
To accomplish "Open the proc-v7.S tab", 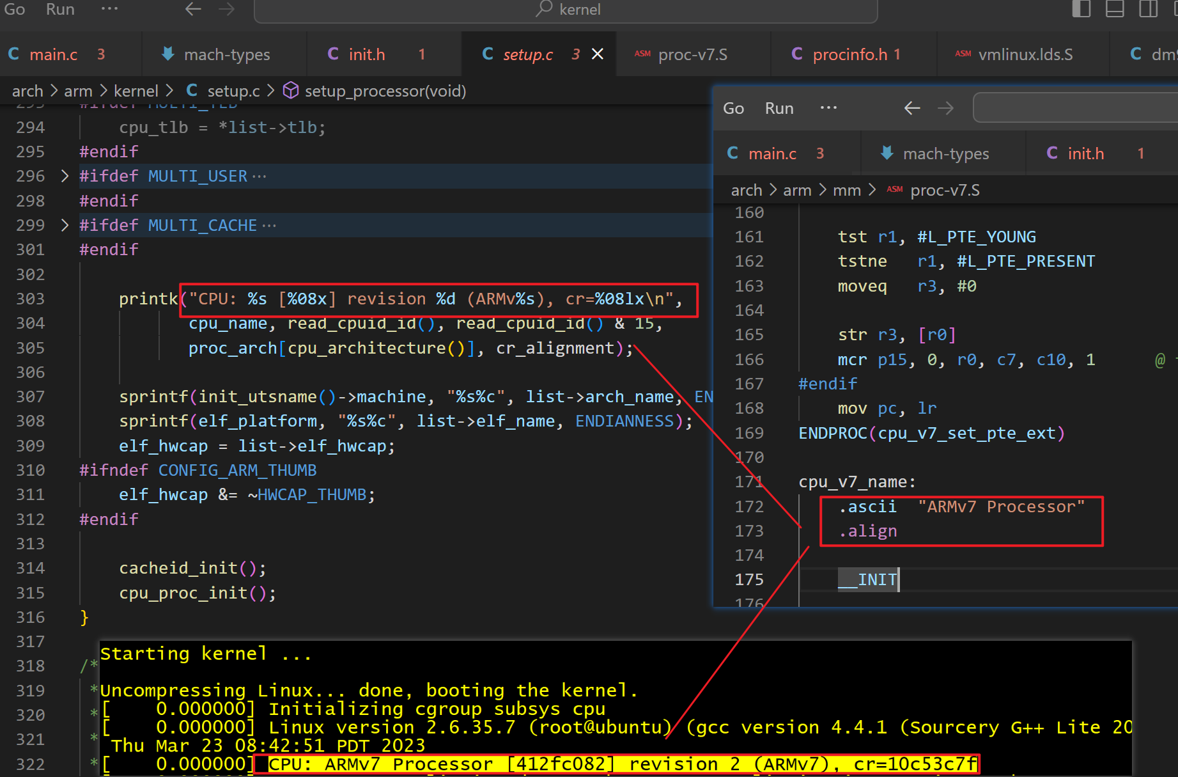I will 693,54.
